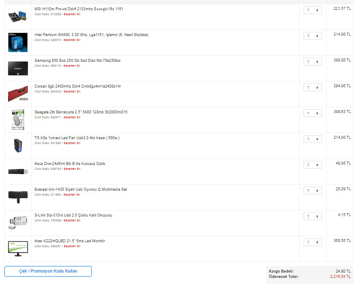The image size is (360, 284).
Task: Select the 398,00 TL price
Action: tap(342, 60)
